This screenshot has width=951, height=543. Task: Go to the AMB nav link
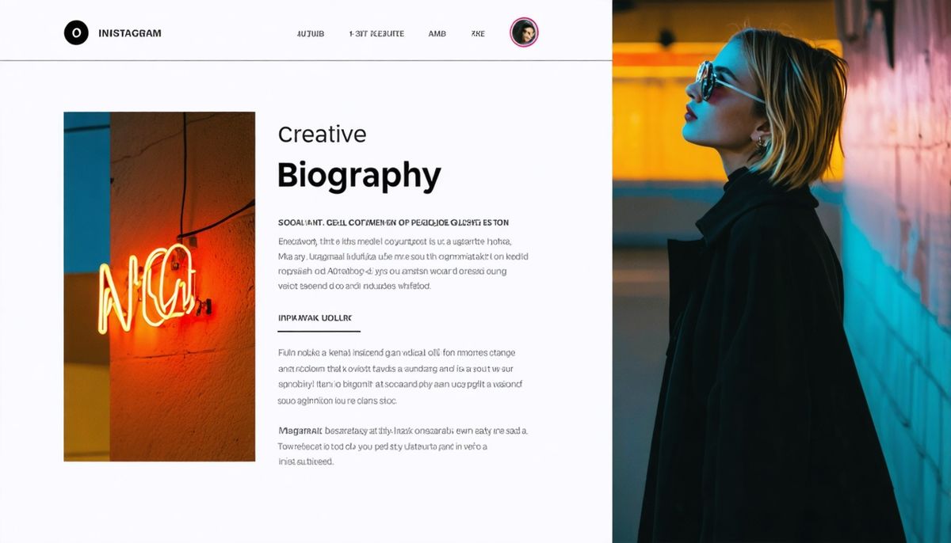[437, 34]
